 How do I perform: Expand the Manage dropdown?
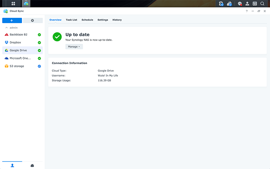pyautogui.click(x=74, y=47)
